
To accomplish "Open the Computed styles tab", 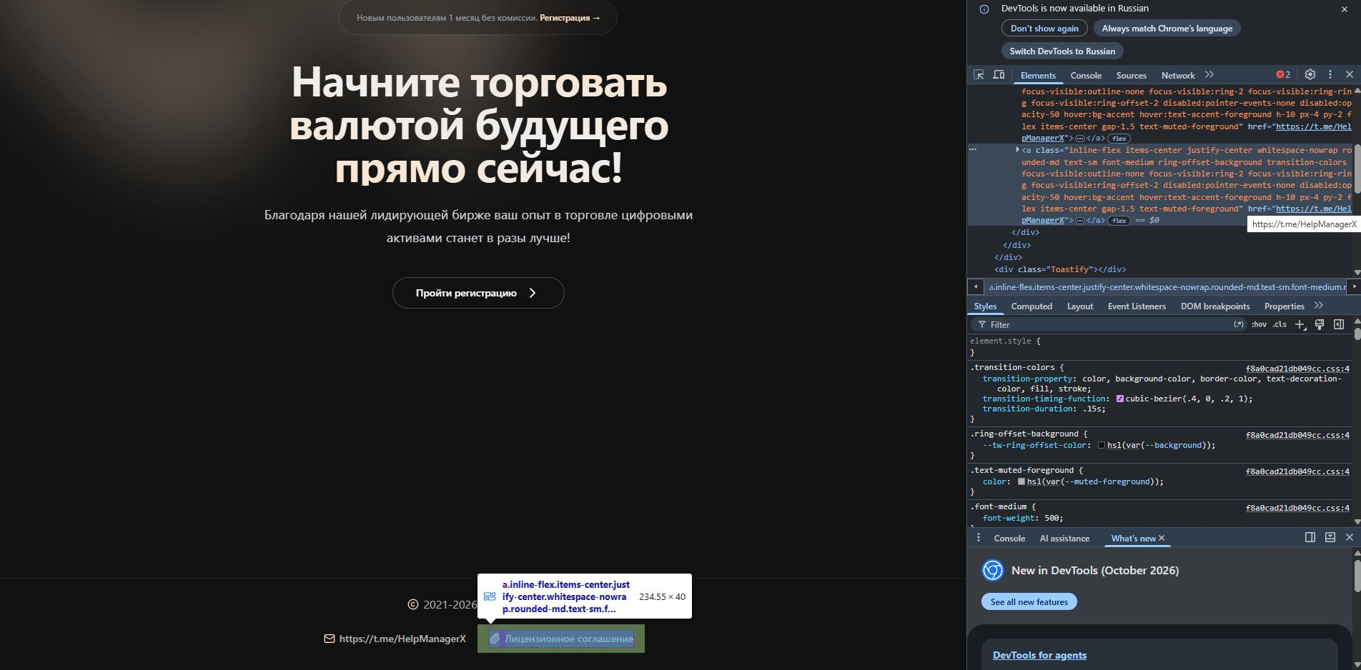I will click(x=1031, y=306).
